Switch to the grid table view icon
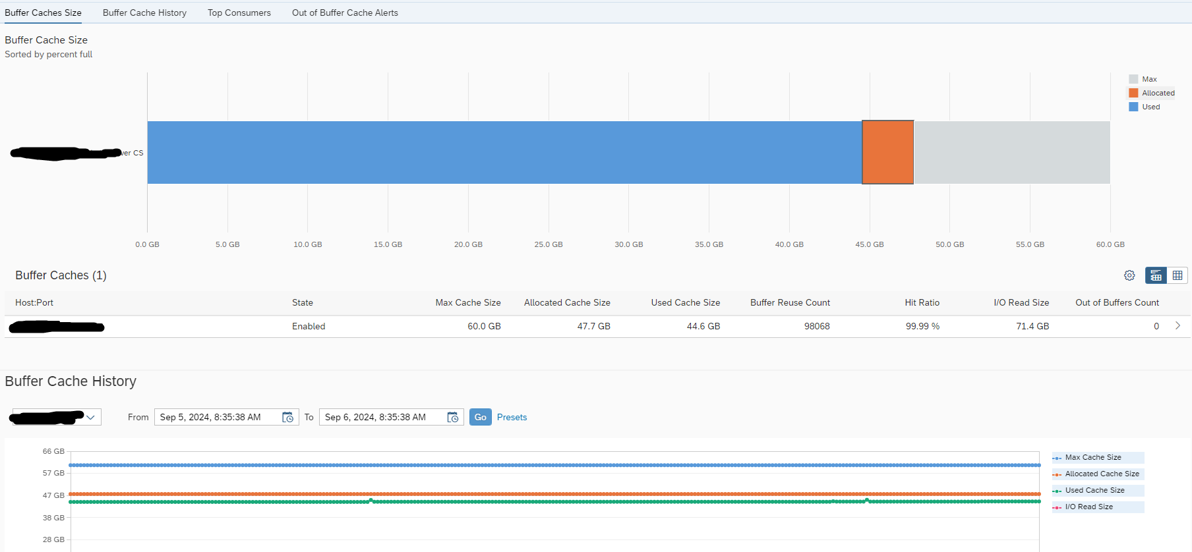 point(1177,275)
